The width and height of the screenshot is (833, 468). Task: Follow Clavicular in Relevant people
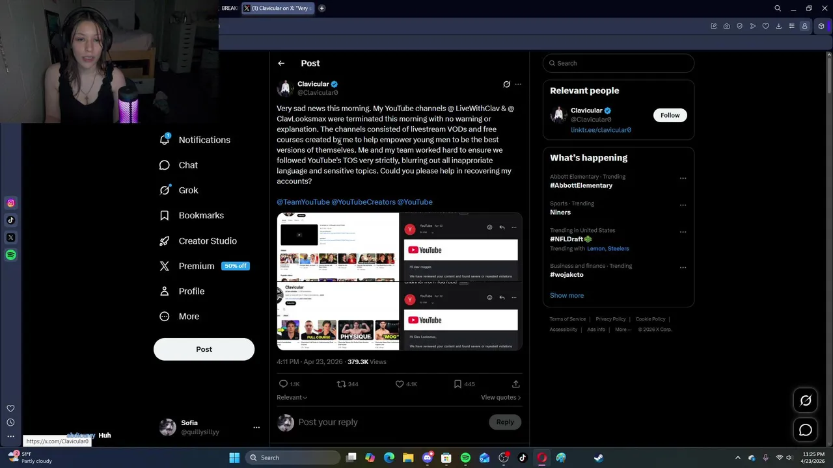(670, 115)
